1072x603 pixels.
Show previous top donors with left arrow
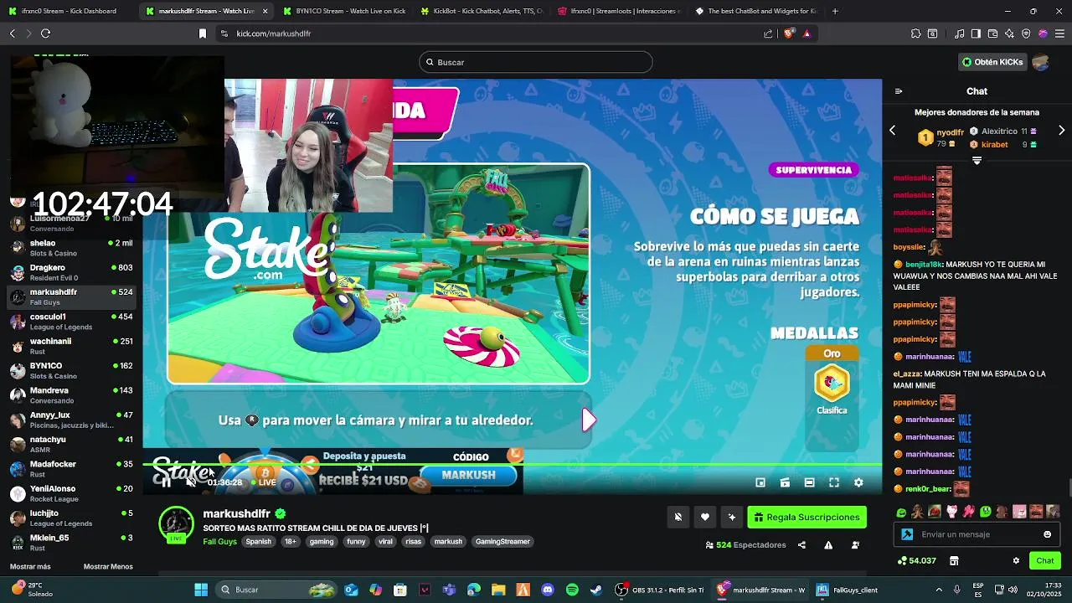coord(893,131)
